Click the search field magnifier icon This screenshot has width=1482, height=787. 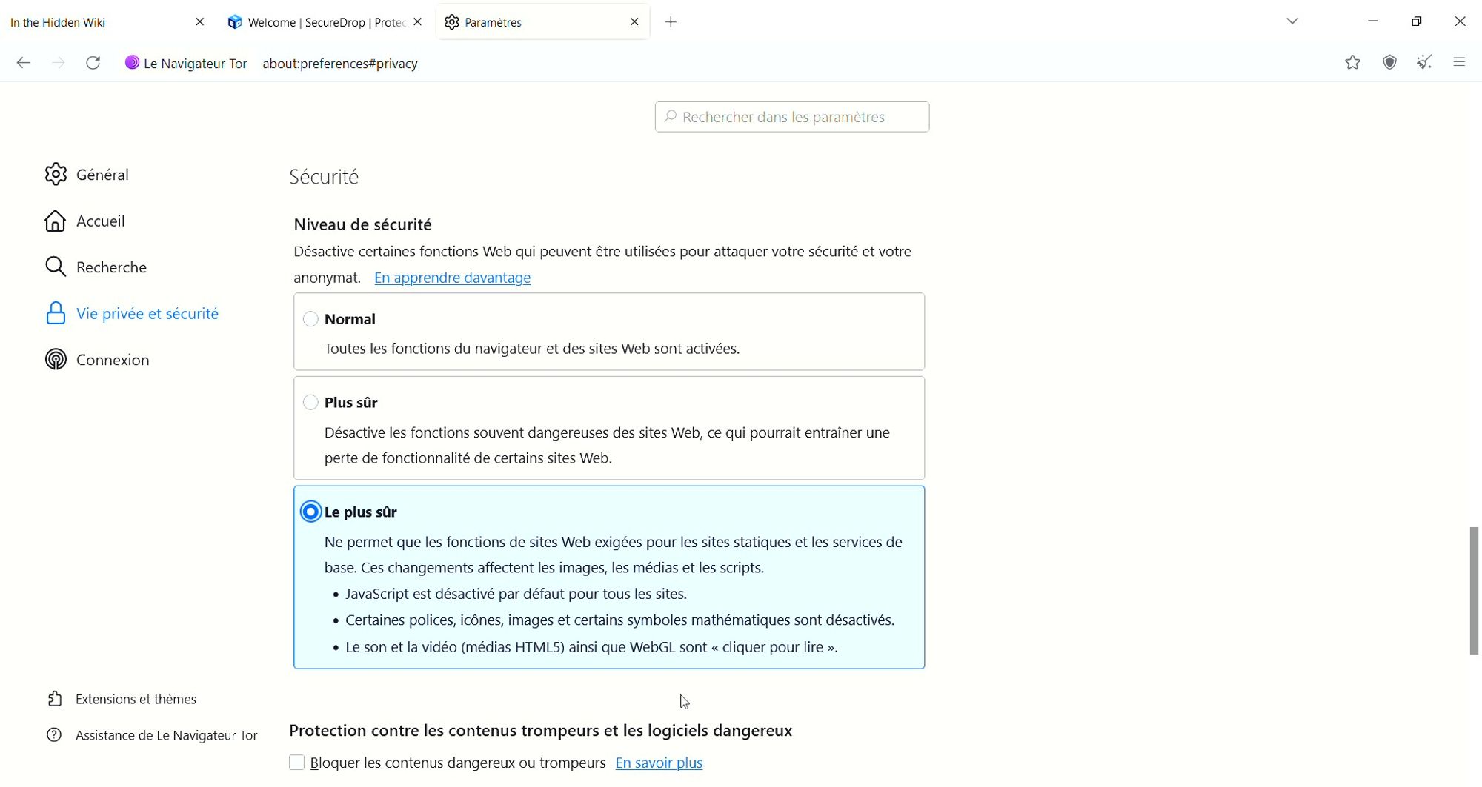[671, 117]
